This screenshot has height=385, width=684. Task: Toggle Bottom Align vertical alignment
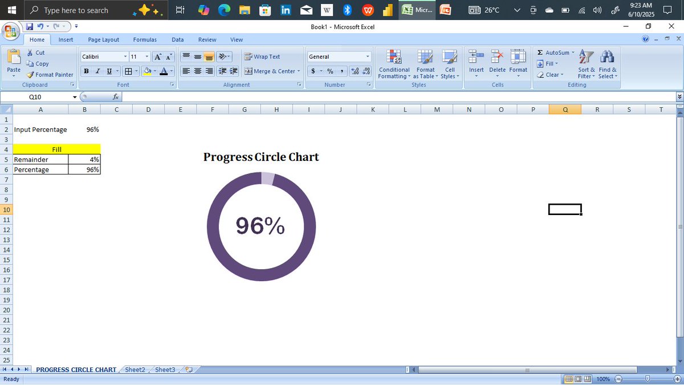coord(209,56)
